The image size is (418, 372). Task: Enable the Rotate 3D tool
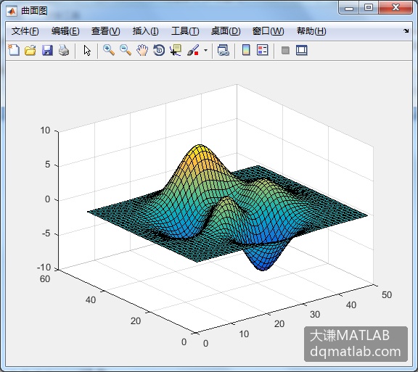(x=159, y=50)
